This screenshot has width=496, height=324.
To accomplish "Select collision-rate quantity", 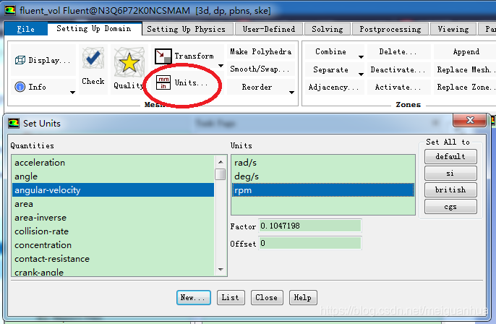I will (113, 231).
